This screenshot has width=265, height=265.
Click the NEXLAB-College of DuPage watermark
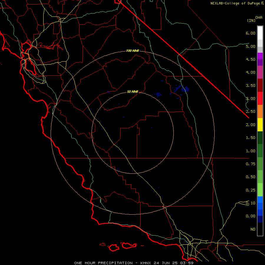(x=237, y=3)
